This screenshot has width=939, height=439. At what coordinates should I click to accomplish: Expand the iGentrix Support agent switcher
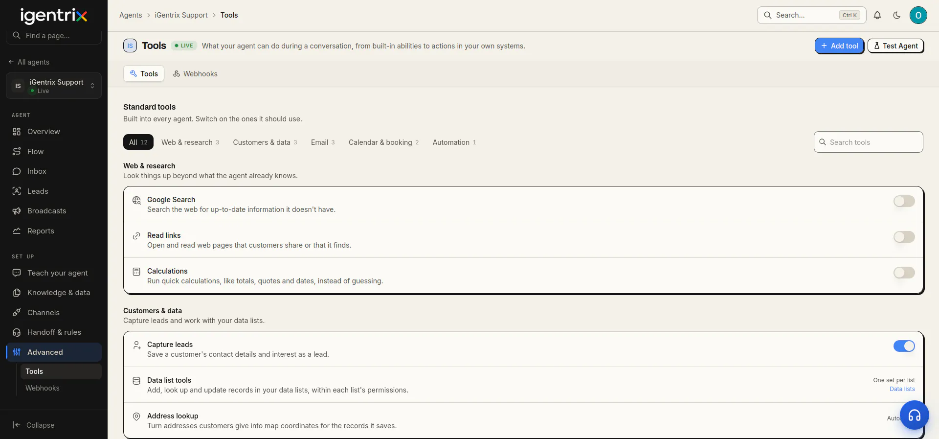pos(54,86)
